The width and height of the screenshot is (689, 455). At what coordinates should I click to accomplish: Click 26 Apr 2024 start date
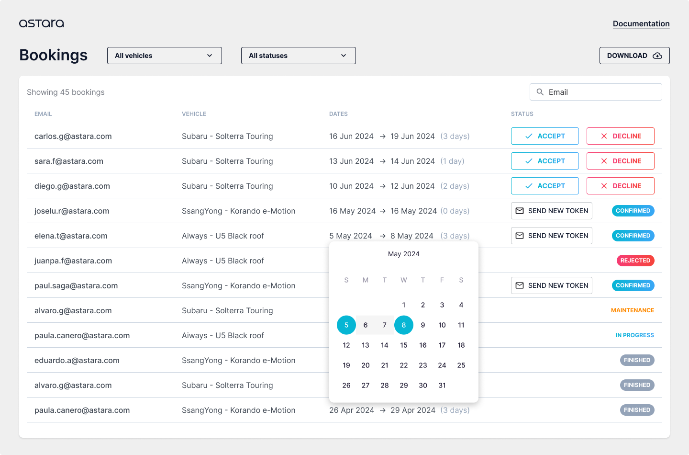pyautogui.click(x=352, y=410)
